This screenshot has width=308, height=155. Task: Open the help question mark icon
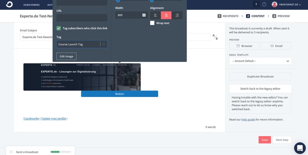point(256,5)
